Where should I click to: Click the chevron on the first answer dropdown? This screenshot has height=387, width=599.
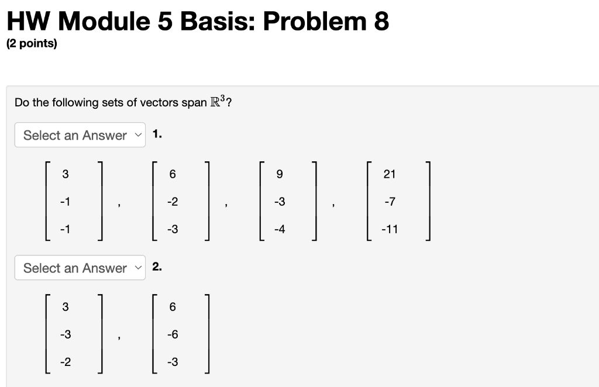tap(139, 135)
